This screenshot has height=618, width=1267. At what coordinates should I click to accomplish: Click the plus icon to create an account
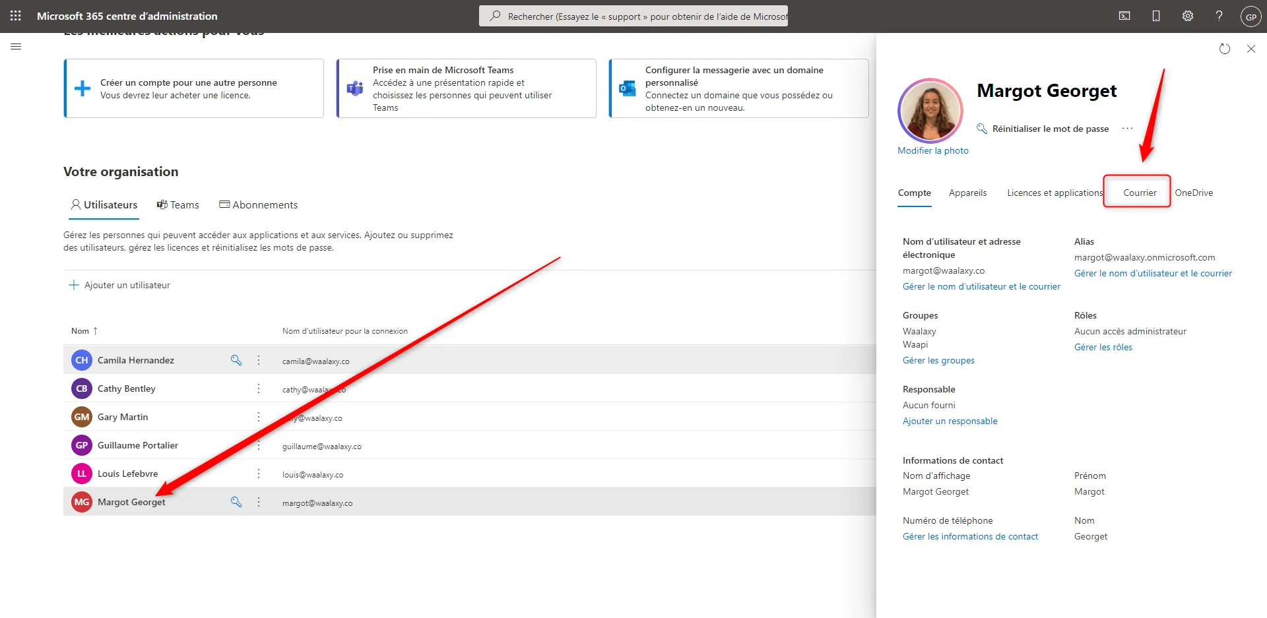(82, 88)
